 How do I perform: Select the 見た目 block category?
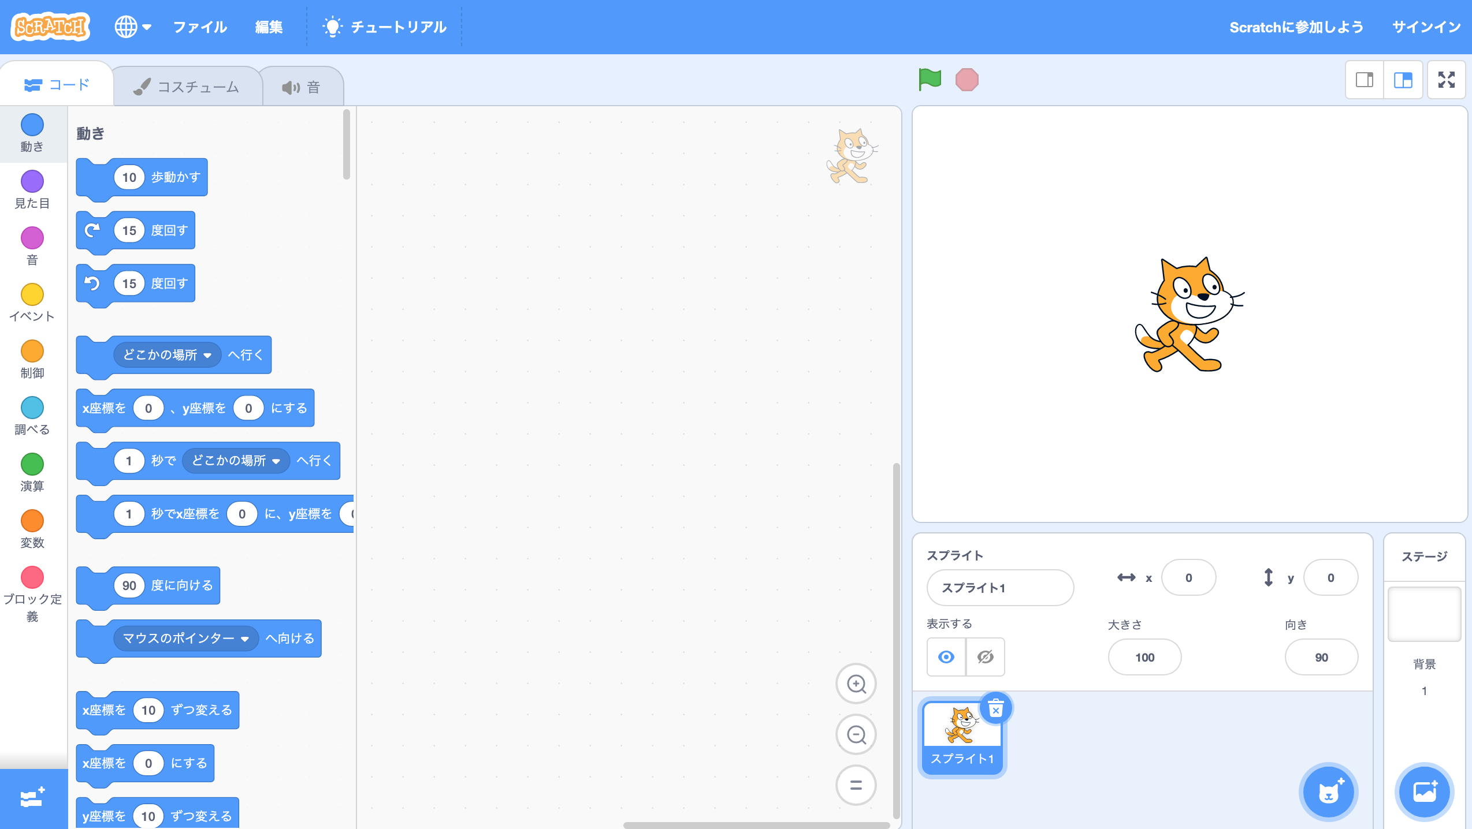click(32, 190)
